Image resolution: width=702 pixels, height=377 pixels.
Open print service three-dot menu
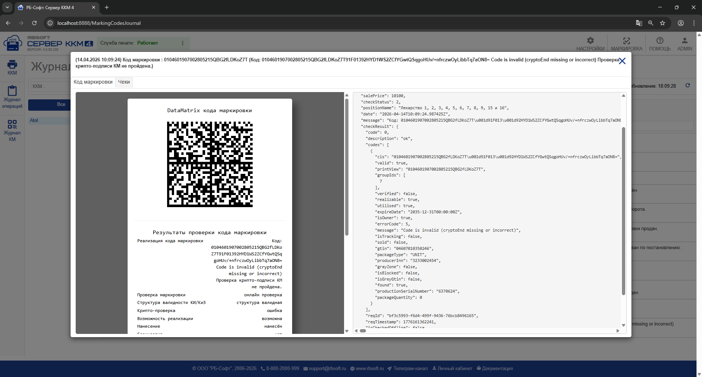tap(183, 43)
